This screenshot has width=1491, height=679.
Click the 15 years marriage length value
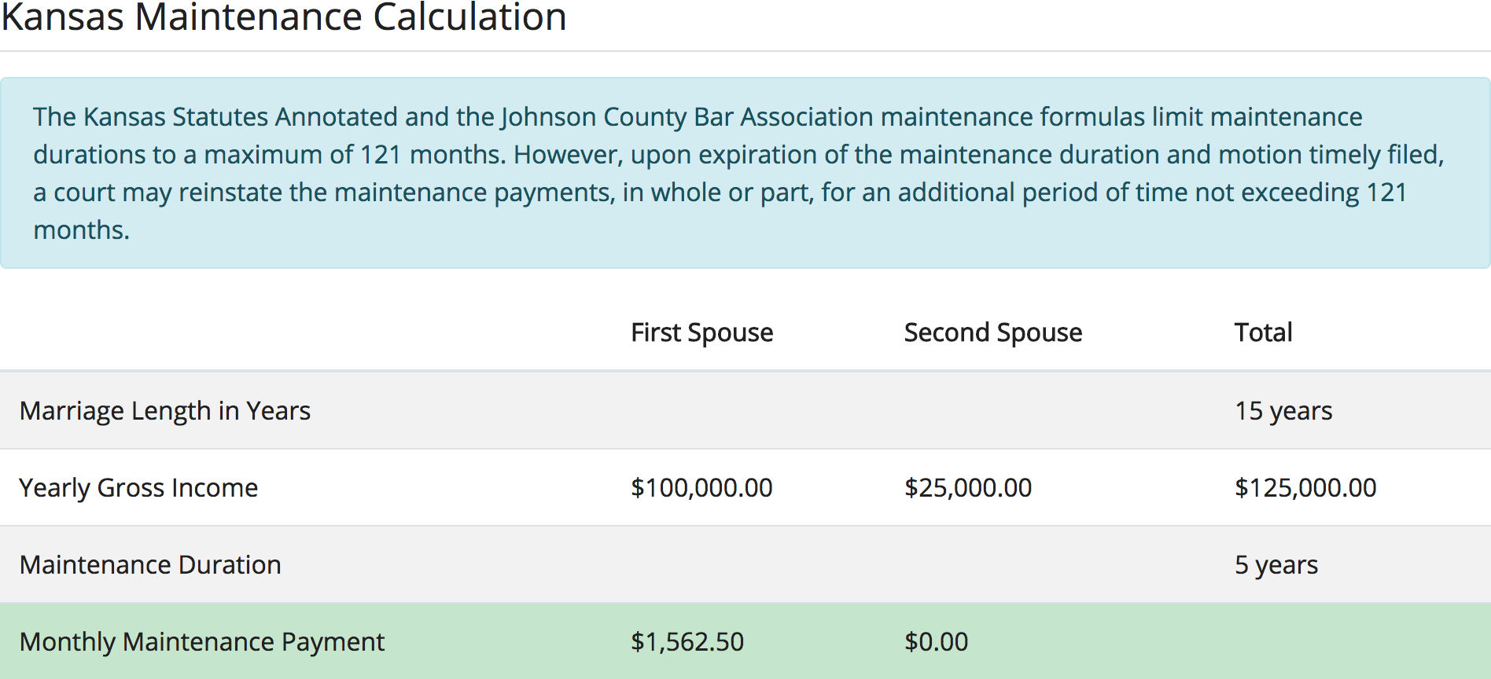(x=1283, y=410)
